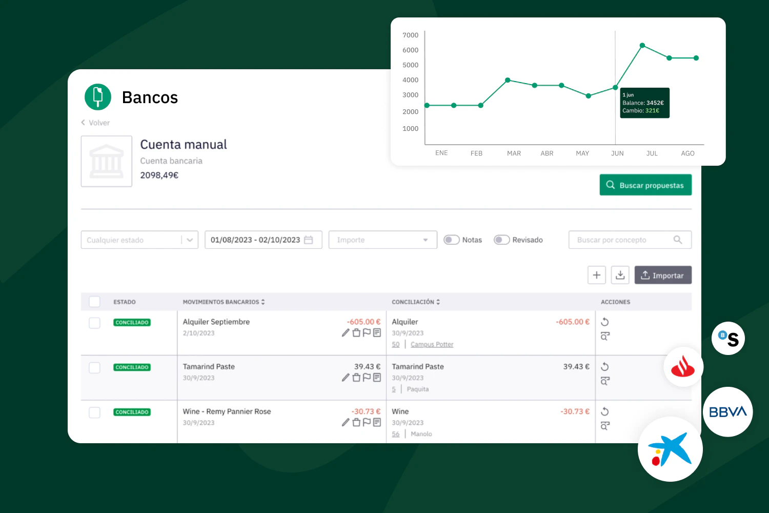Image resolution: width=769 pixels, height=513 pixels.
Task: Sort the Movimientos Bancarios column
Action: pyautogui.click(x=262, y=302)
